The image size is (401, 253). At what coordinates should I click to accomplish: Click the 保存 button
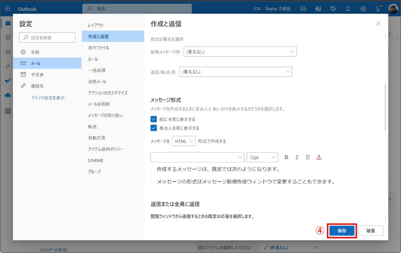coord(342,231)
